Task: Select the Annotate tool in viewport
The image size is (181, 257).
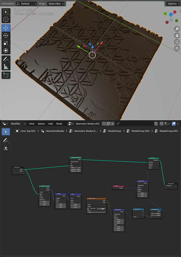Action: [x=6, y=59]
